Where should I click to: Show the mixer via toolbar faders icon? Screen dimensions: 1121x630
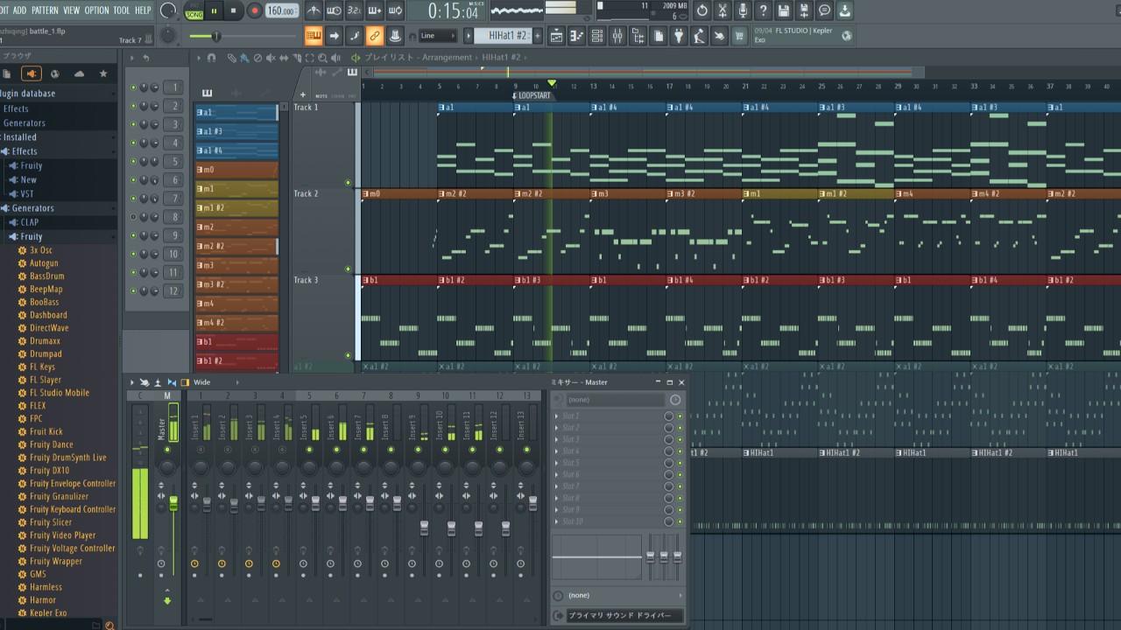point(617,36)
